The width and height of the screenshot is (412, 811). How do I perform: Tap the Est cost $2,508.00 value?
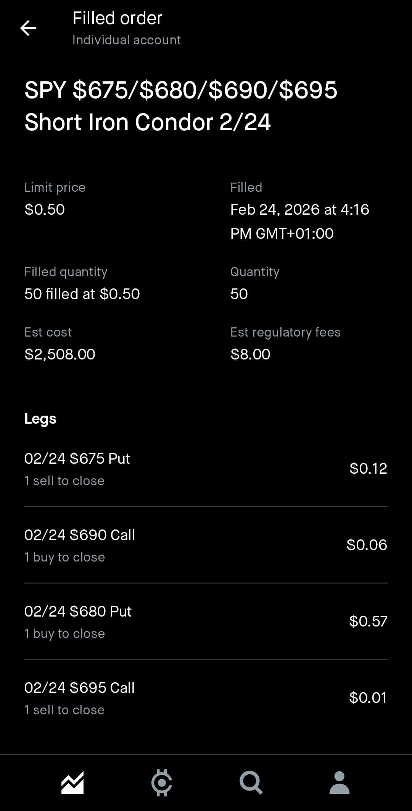click(60, 354)
